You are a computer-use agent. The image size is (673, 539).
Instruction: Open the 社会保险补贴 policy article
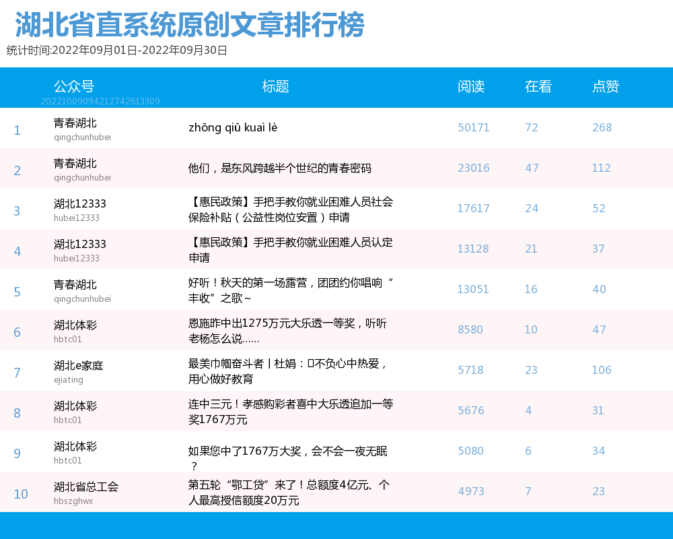click(291, 209)
